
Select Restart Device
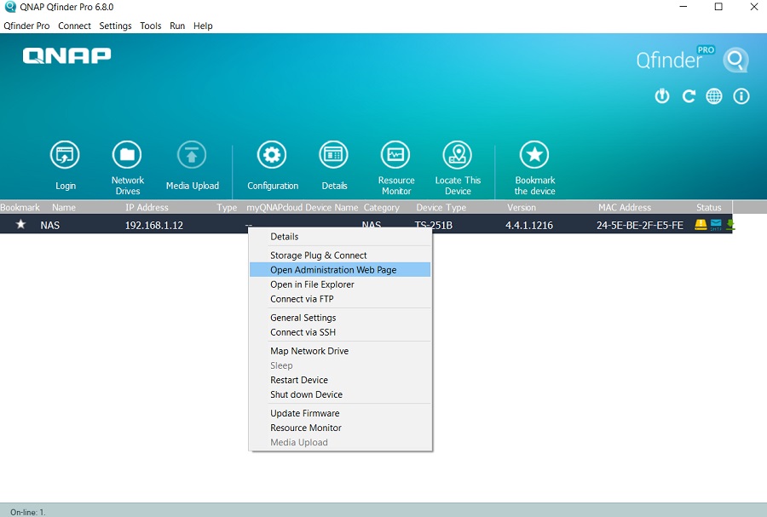(x=340, y=380)
